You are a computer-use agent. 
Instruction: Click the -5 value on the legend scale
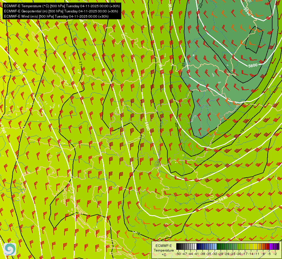269,254
